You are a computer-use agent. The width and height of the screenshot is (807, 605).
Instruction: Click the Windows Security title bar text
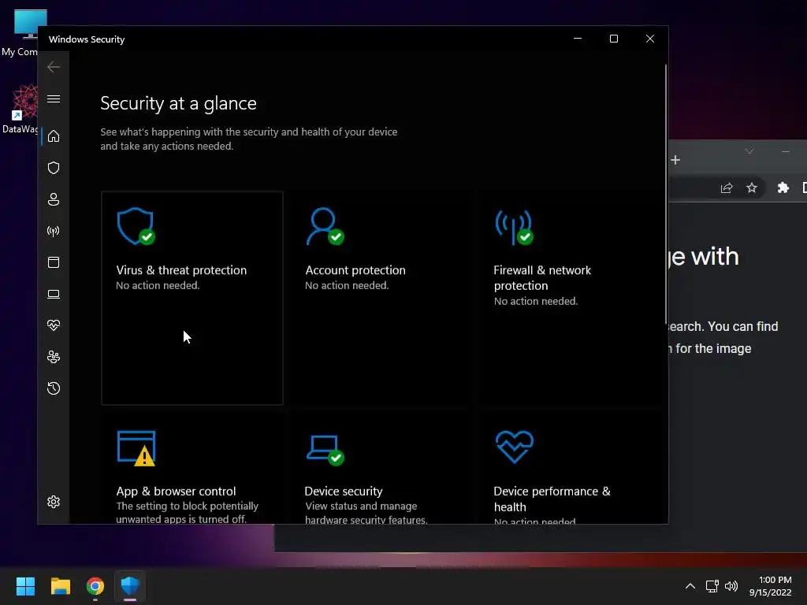click(x=87, y=39)
